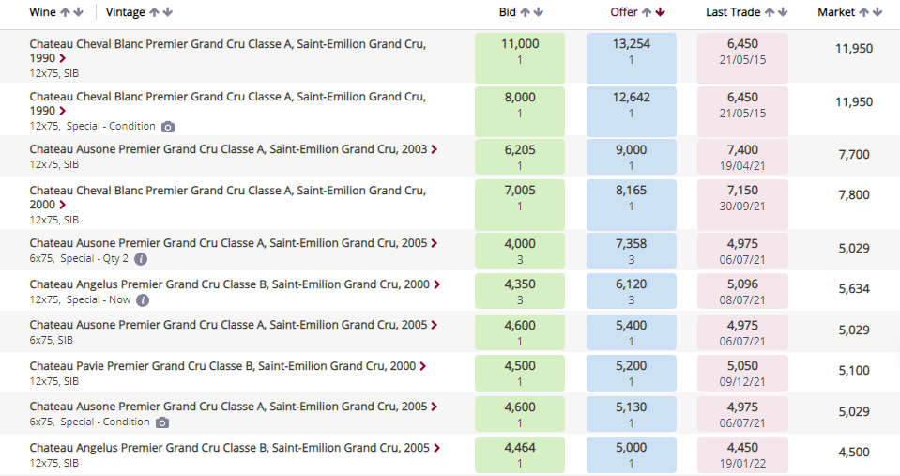
Task: Sort Vintage column descending with down arrow
Action: 168,12
